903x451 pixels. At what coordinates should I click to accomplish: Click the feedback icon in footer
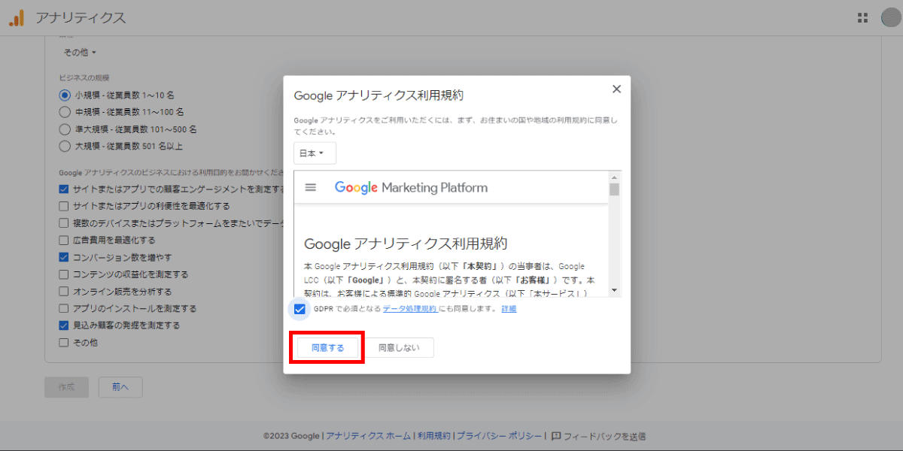pyautogui.click(x=555, y=435)
